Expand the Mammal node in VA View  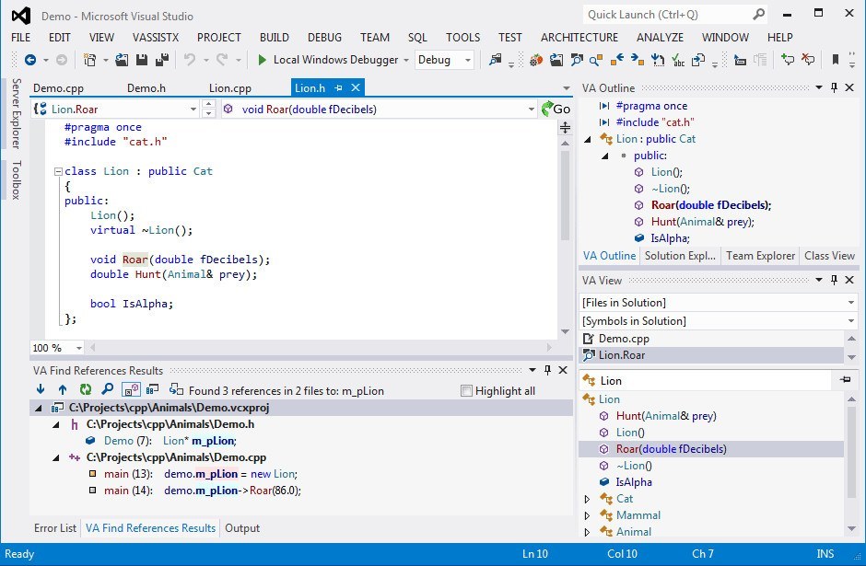(588, 514)
